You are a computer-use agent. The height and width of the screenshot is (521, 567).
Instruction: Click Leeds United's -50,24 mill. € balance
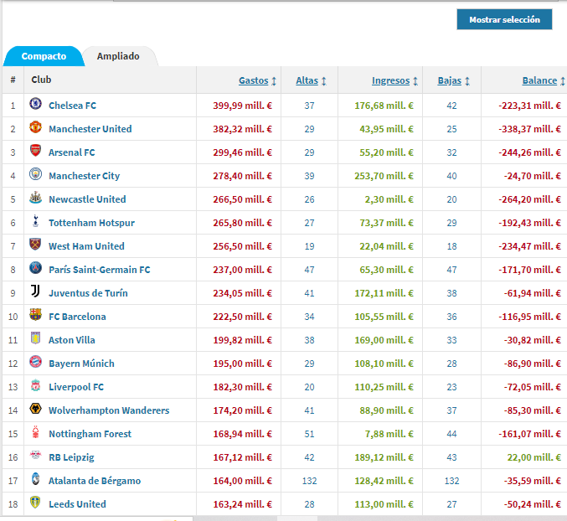533,504
